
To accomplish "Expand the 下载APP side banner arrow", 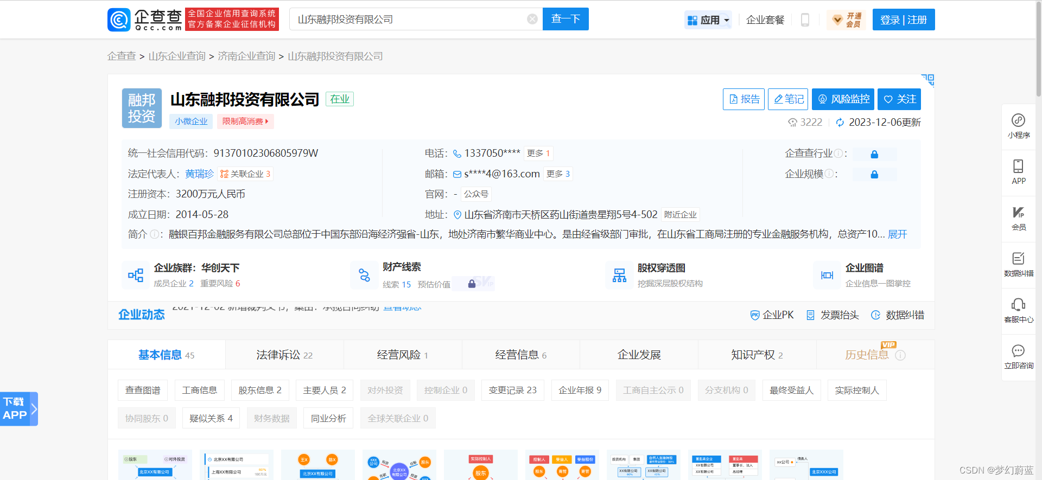I will click(x=34, y=409).
